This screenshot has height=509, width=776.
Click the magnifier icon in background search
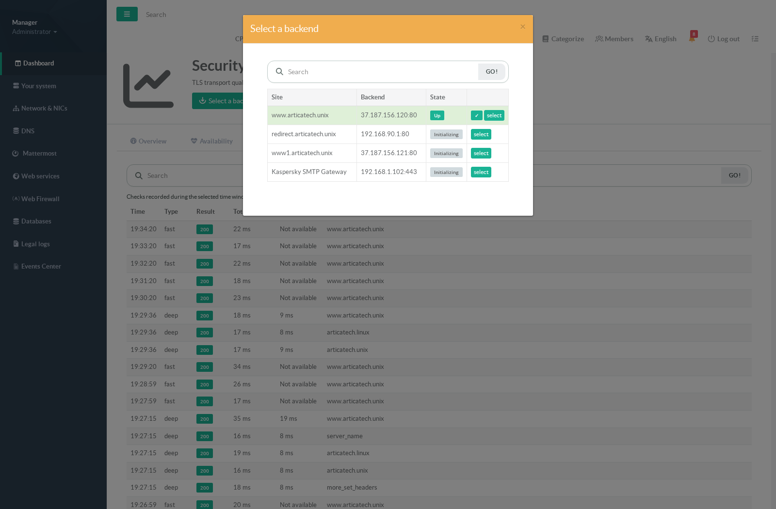139,175
